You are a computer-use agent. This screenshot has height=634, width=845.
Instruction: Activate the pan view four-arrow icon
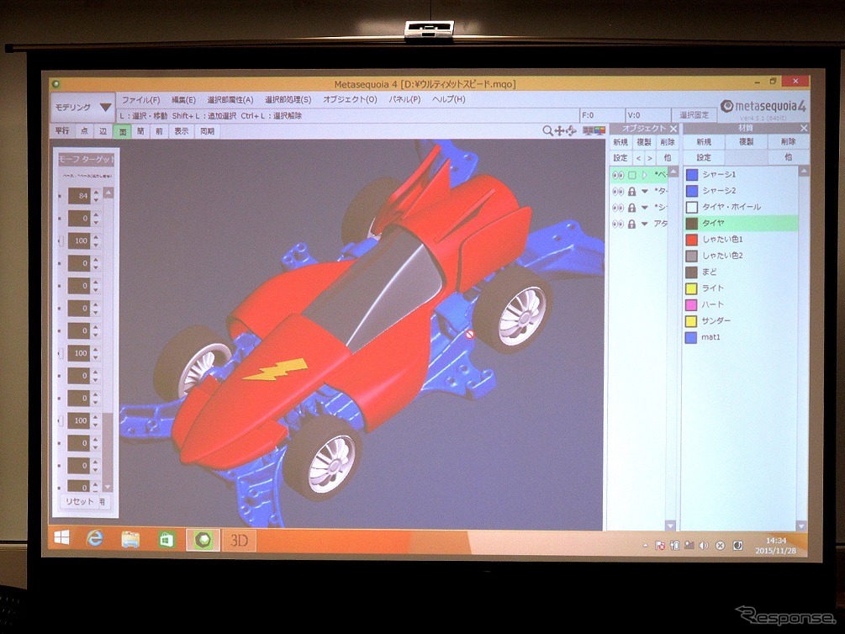pyautogui.click(x=559, y=130)
